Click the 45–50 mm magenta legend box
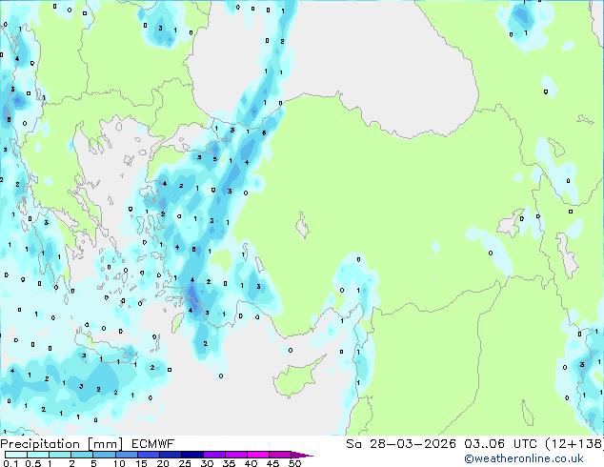The width and height of the screenshot is (604, 467). coord(280,455)
